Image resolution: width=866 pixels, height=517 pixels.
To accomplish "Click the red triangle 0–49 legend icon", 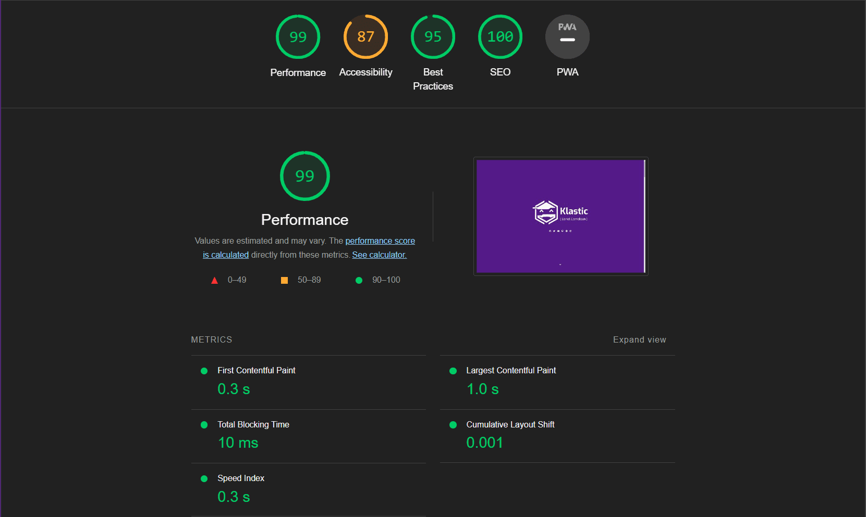I will 214,281.
